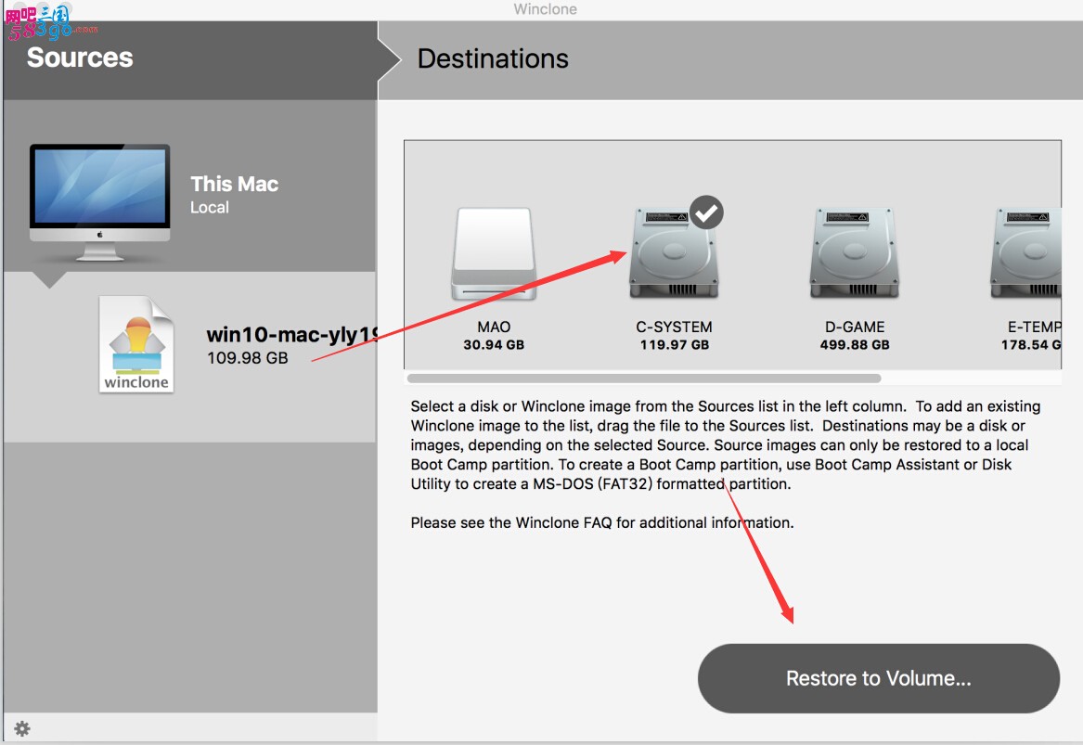Select the MAO external drive icon
The image size is (1083, 745).
point(494,253)
